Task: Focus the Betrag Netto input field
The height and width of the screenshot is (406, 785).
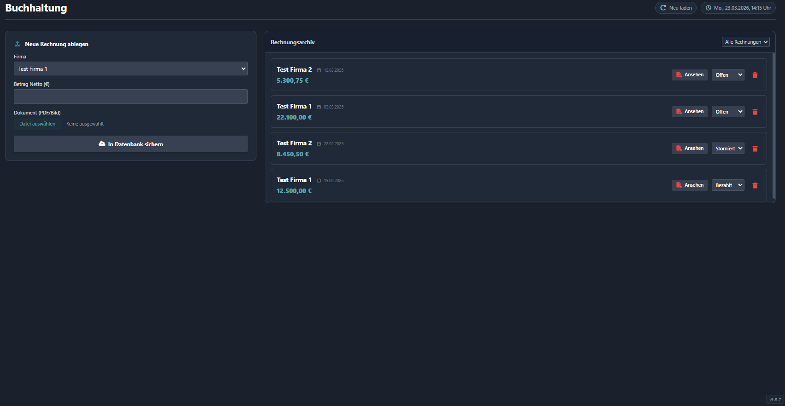Action: (130, 97)
